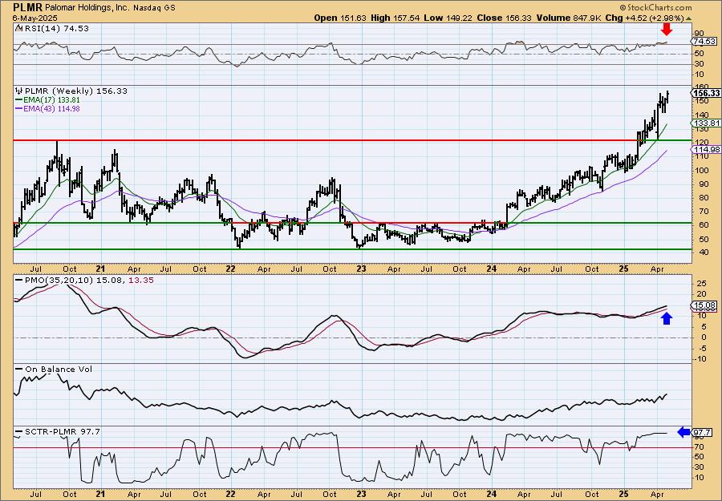
Task: Select the PLMR ticker symbol in the header
Action: 27,7
